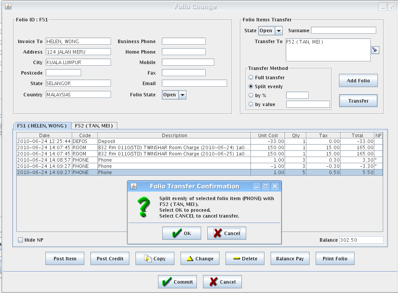Click the Business Phone field
398x293 pixels.
pyautogui.click(x=184, y=42)
